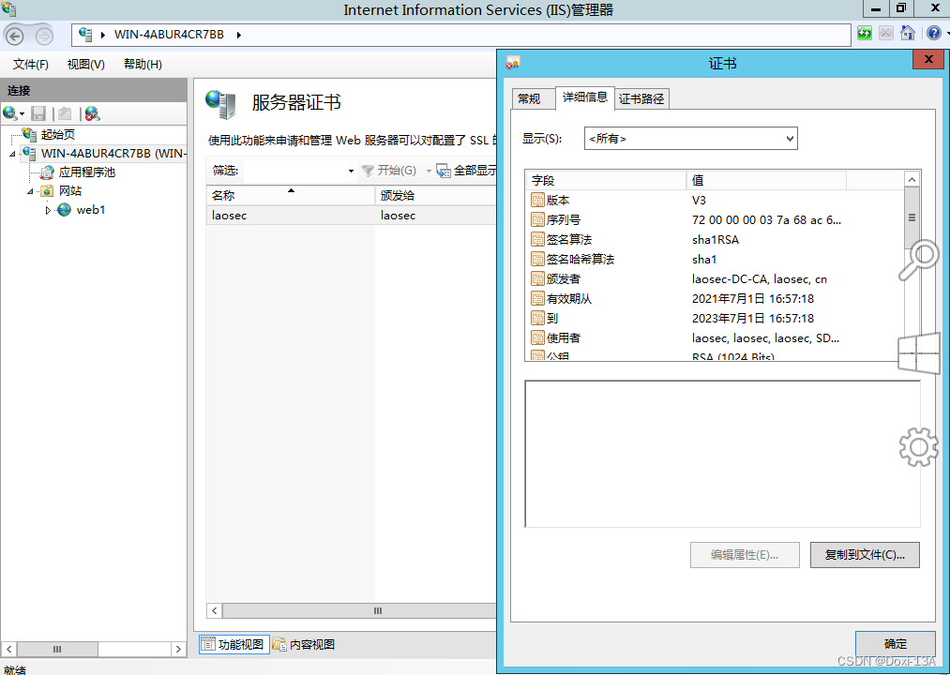Click left arrow of Connections pane scrollbar
The height and width of the screenshot is (675, 950).
tap(8, 649)
